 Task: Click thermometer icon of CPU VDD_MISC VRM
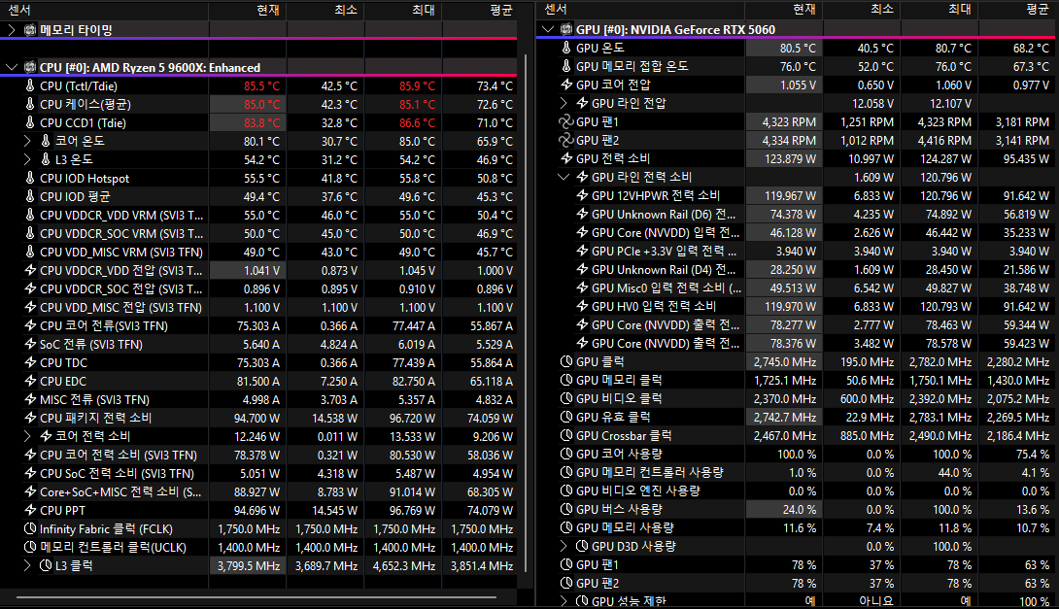(x=30, y=252)
